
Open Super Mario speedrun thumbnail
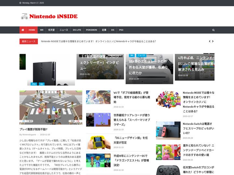(98, 120)
